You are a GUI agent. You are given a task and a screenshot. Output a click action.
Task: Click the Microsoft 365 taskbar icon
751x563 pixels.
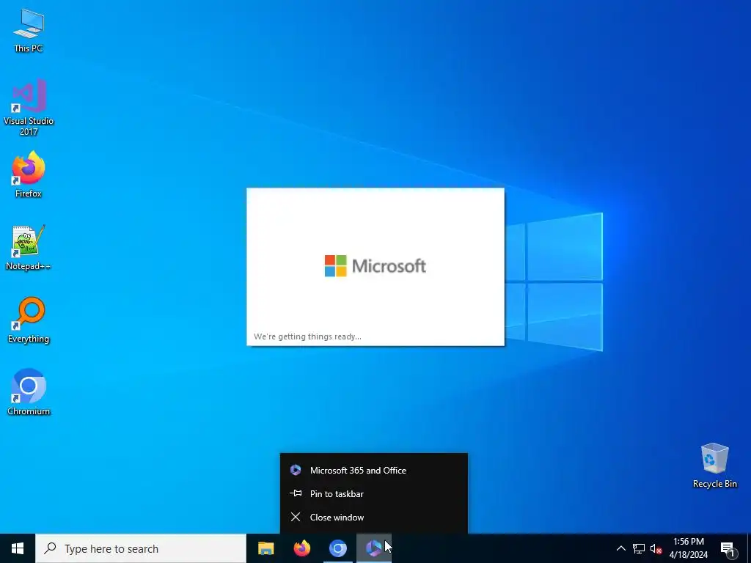(373, 548)
